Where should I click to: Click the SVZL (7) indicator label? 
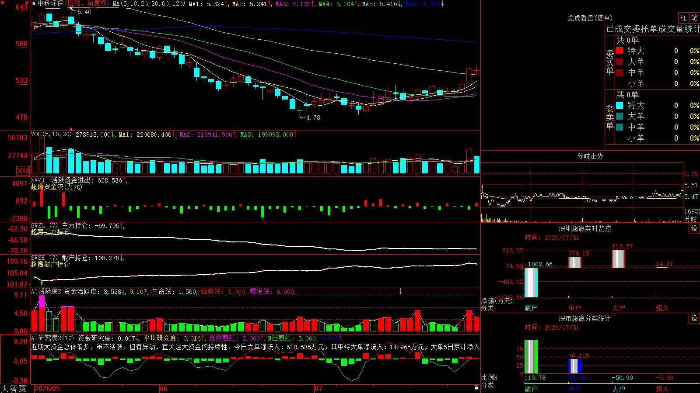click(x=44, y=226)
